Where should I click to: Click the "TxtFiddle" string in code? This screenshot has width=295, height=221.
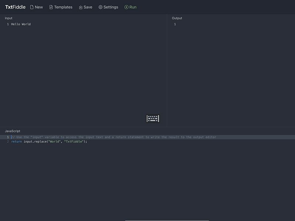pyautogui.click(x=74, y=141)
